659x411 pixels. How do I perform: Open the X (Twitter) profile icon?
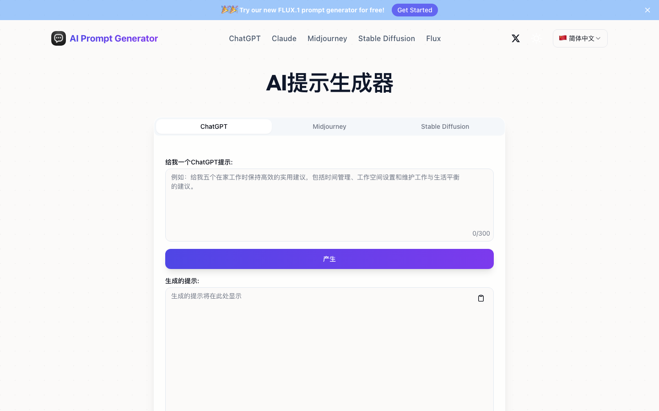[x=516, y=38]
